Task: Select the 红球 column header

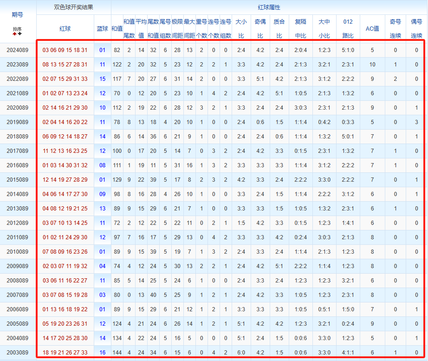Action: [x=65, y=29]
